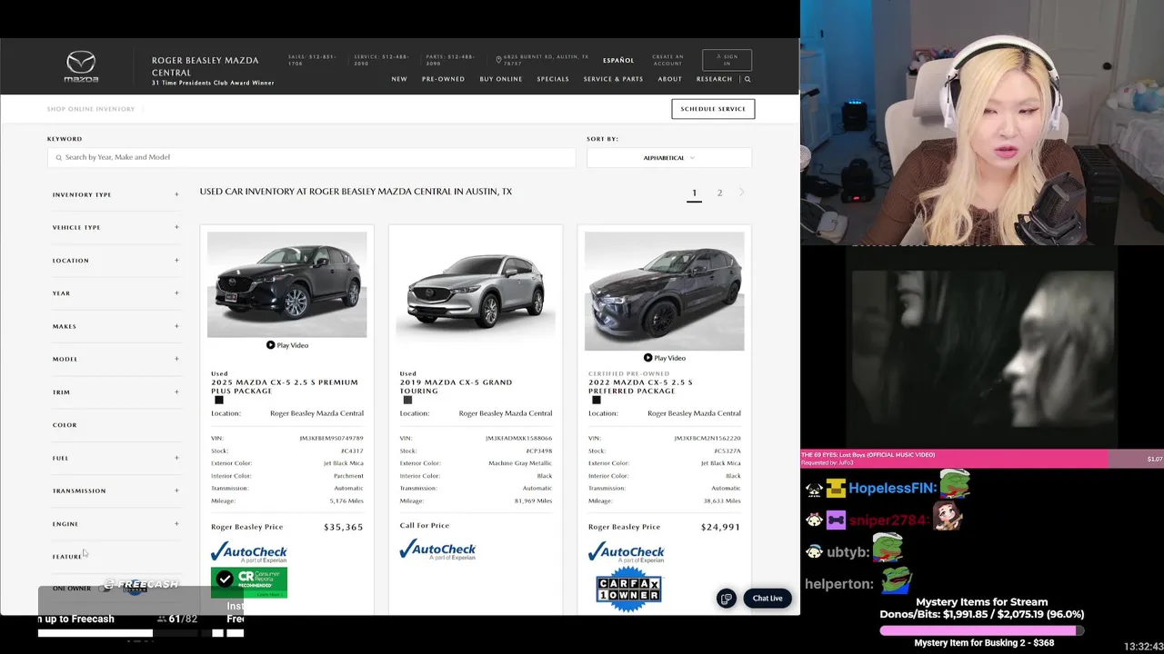This screenshot has height=654, width=1164.
Task: Open the 2022 Mazda CX-5 vehicle photo
Action: [x=664, y=291]
